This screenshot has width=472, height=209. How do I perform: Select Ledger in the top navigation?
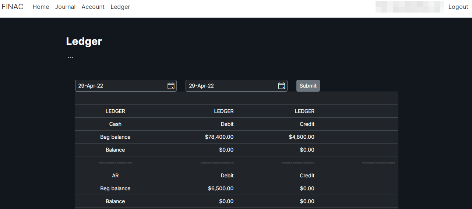coord(120,7)
